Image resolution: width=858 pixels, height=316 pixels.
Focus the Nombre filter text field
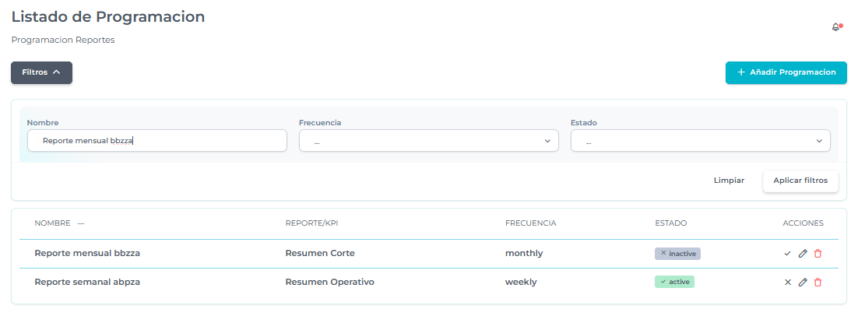click(157, 141)
